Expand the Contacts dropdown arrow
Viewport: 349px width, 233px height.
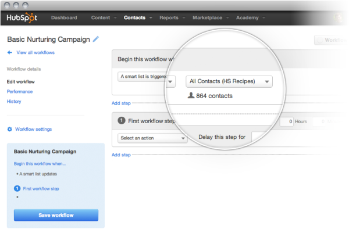click(151, 18)
